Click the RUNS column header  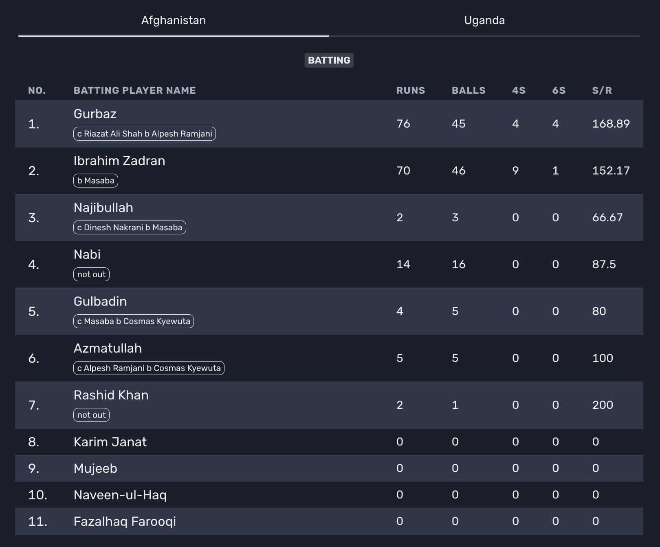[411, 90]
